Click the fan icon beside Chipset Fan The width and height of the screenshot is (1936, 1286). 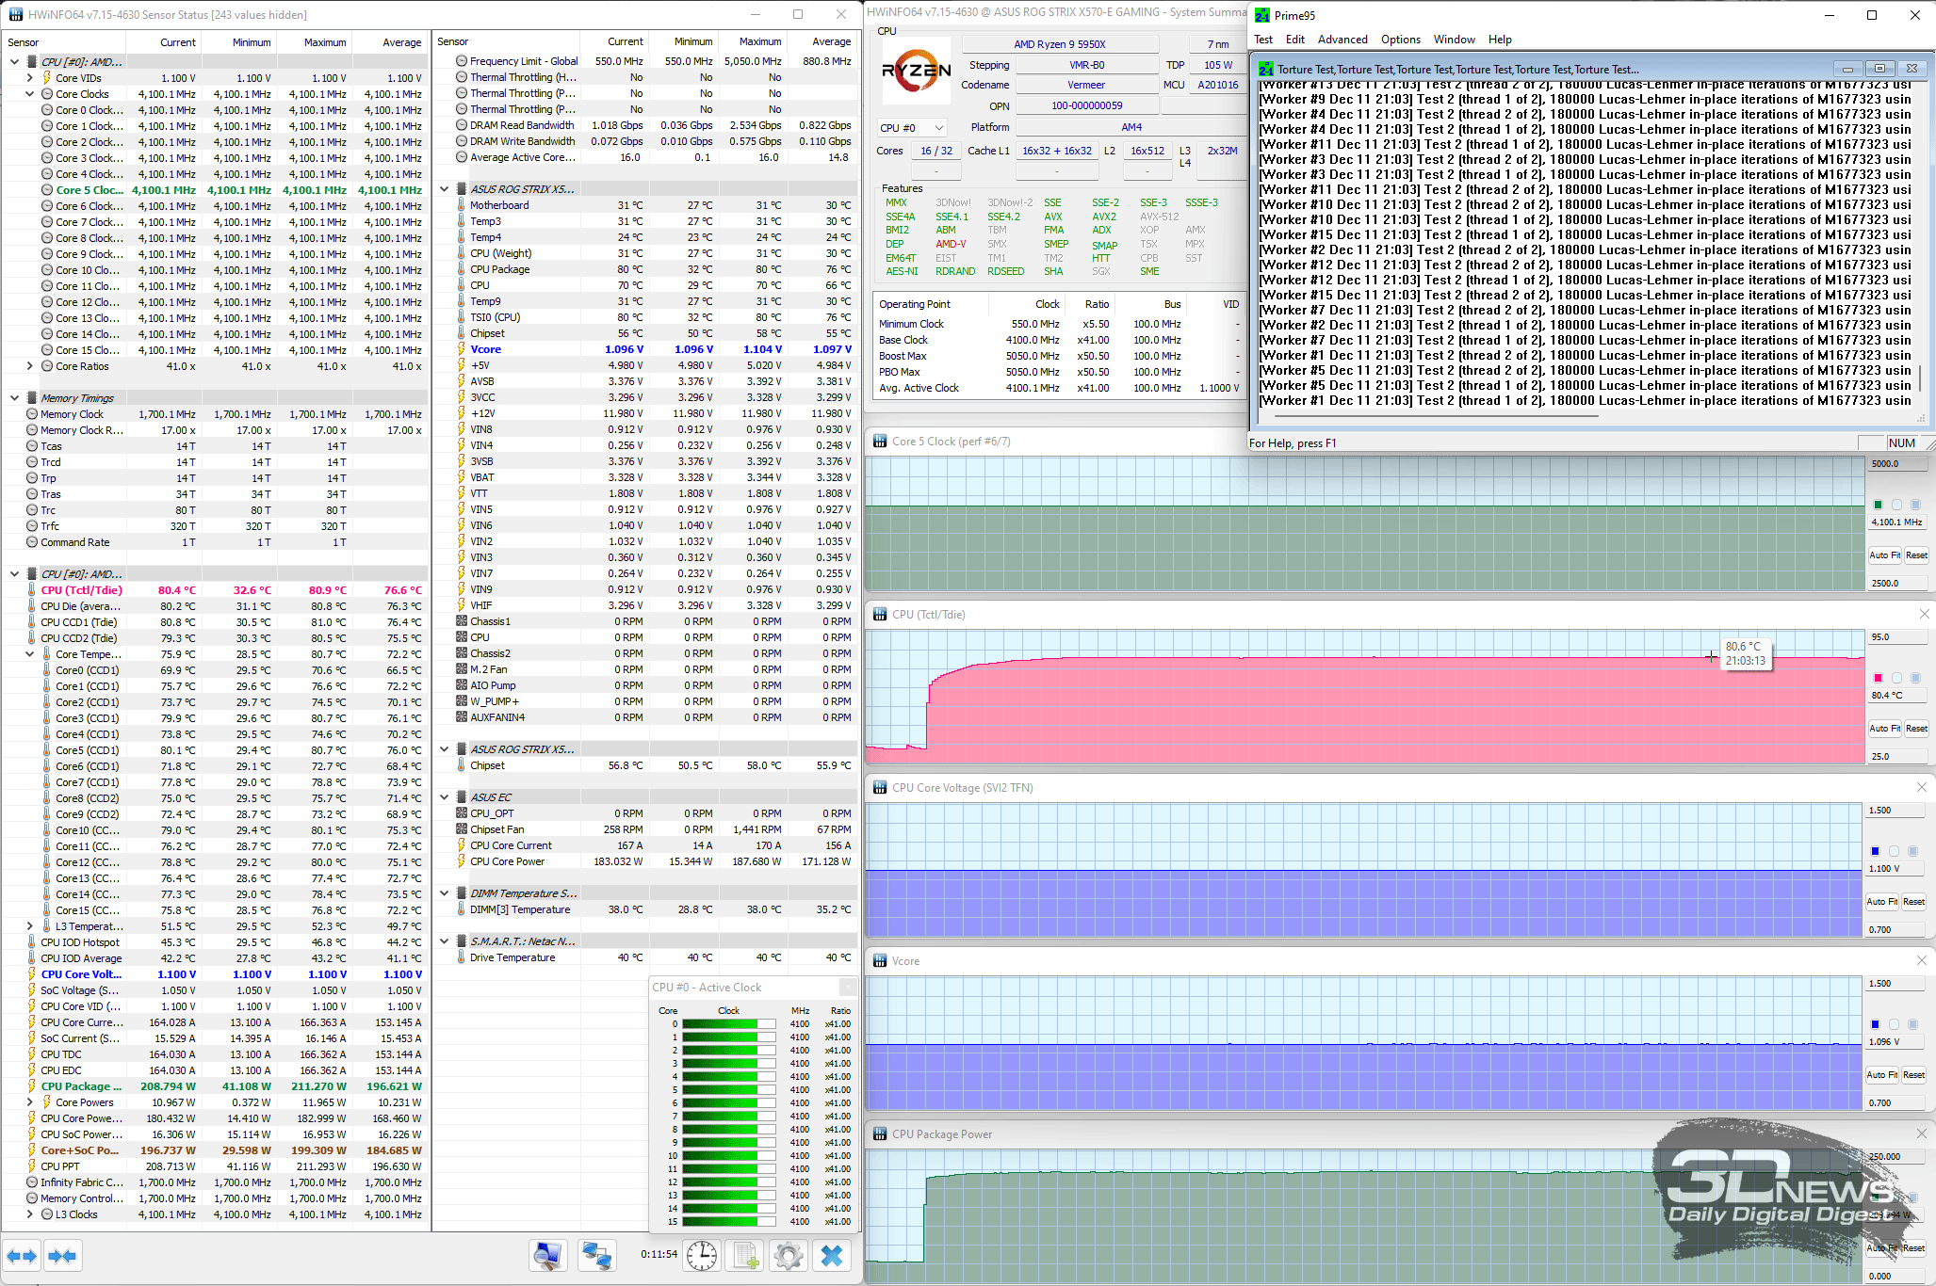[462, 829]
